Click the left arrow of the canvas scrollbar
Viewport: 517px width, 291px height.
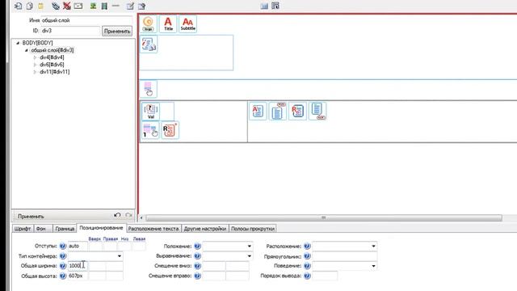click(141, 217)
